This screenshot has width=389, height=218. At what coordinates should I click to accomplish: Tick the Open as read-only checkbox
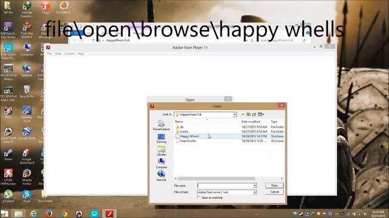tap(199, 197)
